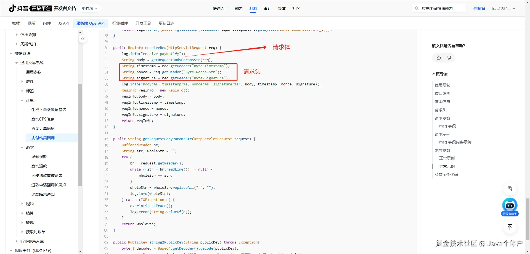530x254 pixels.
Task: Open the 小程序 dropdown
Action: pyautogui.click(x=89, y=8)
